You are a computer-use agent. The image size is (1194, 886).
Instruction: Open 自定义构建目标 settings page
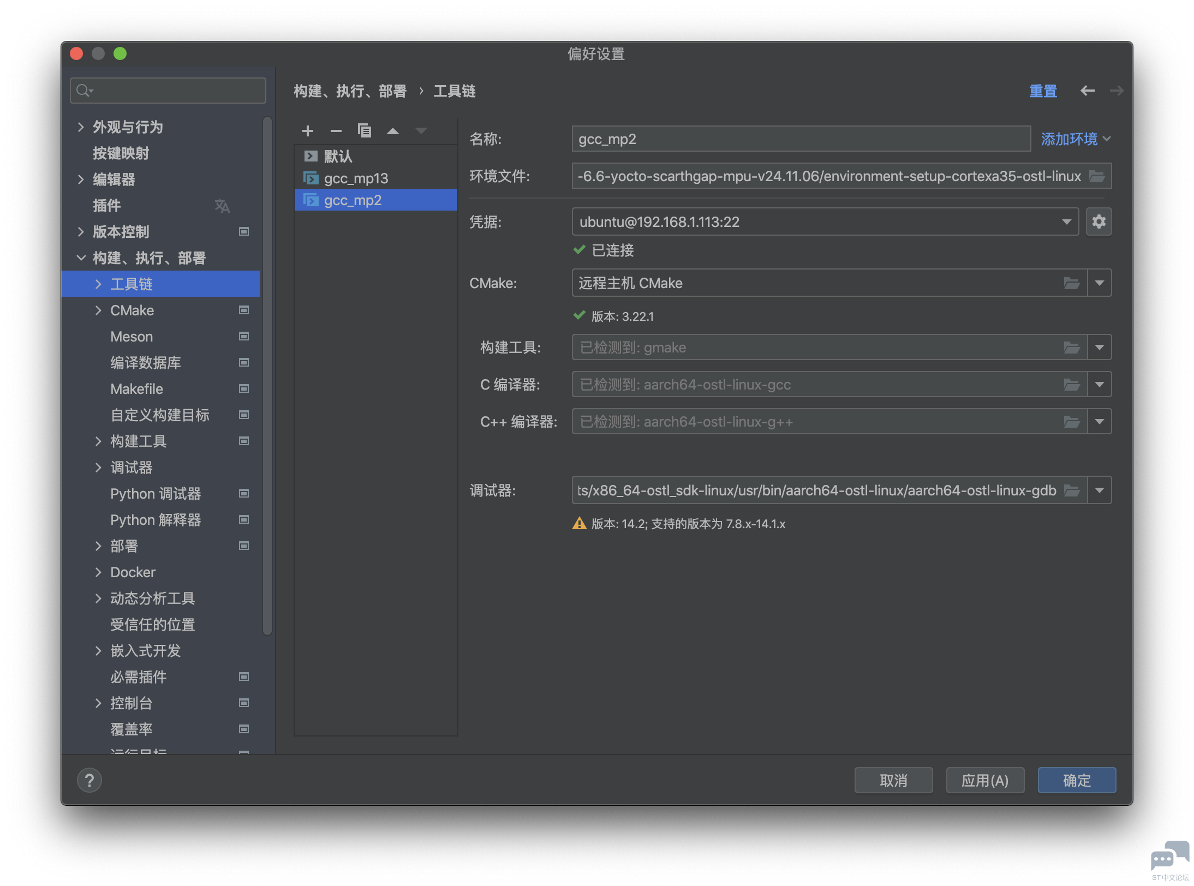160,415
